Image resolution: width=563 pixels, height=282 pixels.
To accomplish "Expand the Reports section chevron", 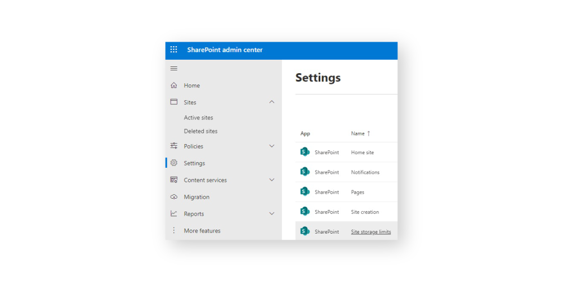I will [x=272, y=214].
